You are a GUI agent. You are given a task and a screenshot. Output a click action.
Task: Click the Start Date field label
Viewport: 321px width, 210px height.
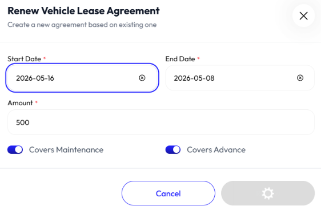click(24, 59)
